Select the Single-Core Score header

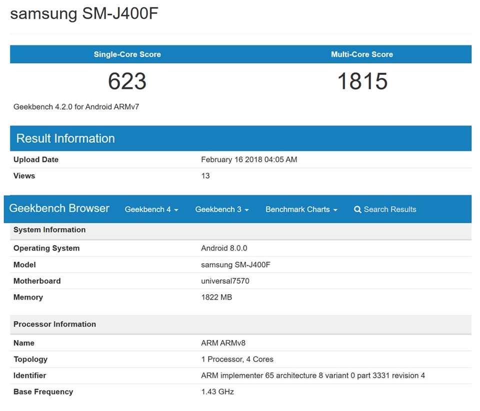[127, 54]
